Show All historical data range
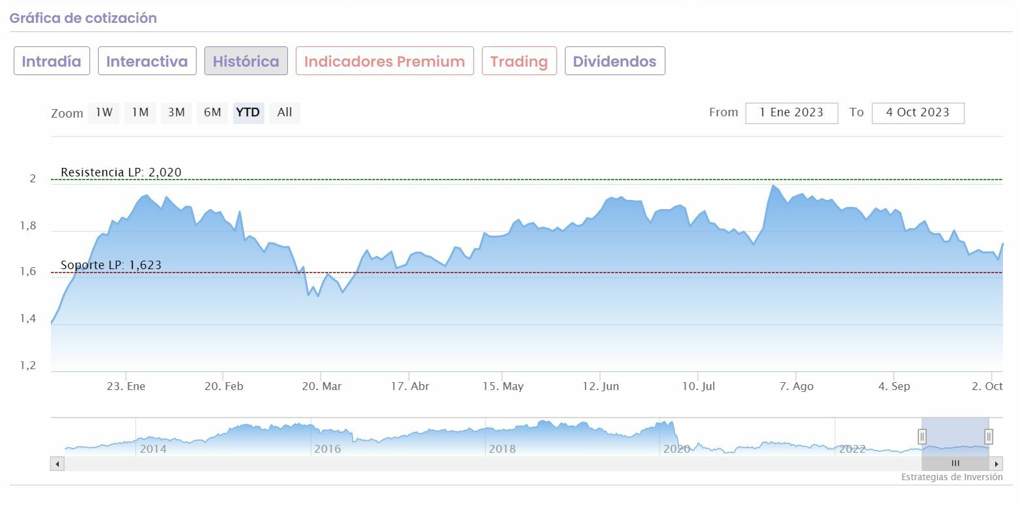This screenshot has width=1020, height=505. click(285, 112)
